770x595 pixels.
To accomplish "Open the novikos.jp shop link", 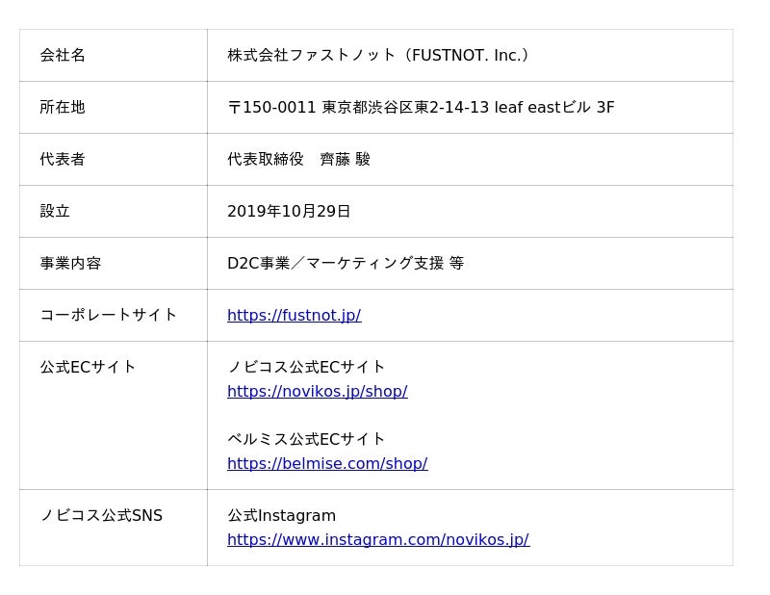I will [317, 392].
